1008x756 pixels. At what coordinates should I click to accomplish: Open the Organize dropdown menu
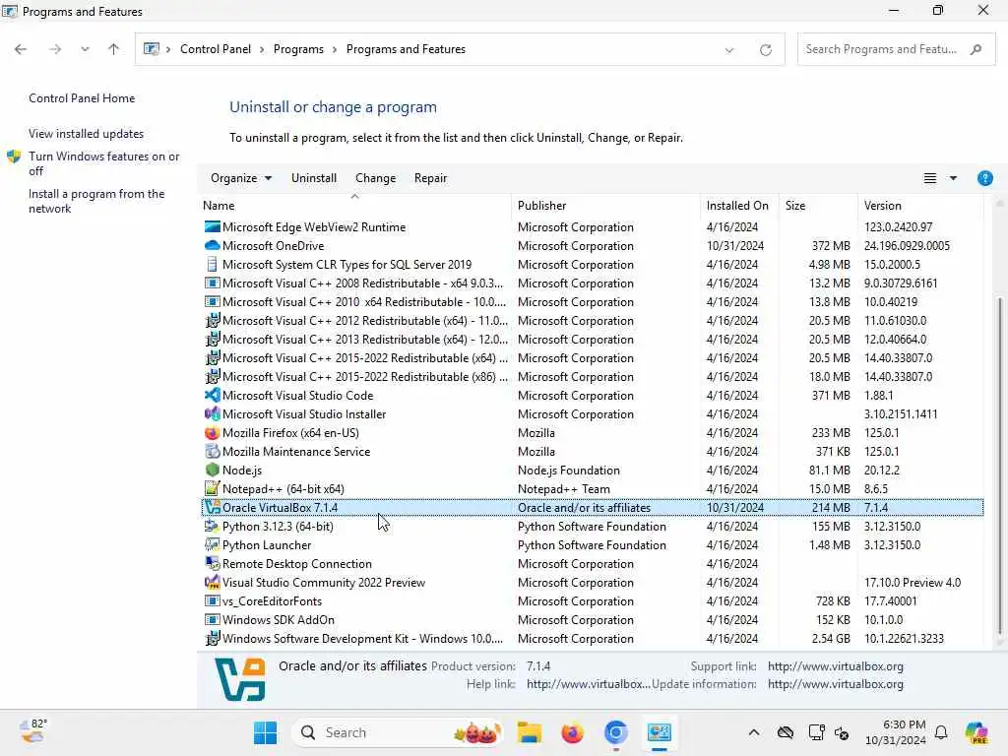[241, 178]
